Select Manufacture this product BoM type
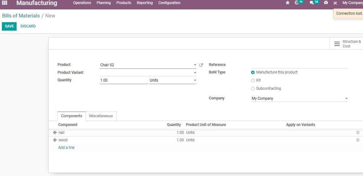This screenshot has width=363, height=176. [x=253, y=72]
